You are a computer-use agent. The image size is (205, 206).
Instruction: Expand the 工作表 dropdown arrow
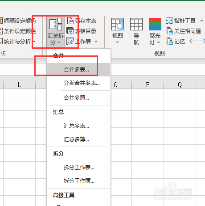point(96,41)
